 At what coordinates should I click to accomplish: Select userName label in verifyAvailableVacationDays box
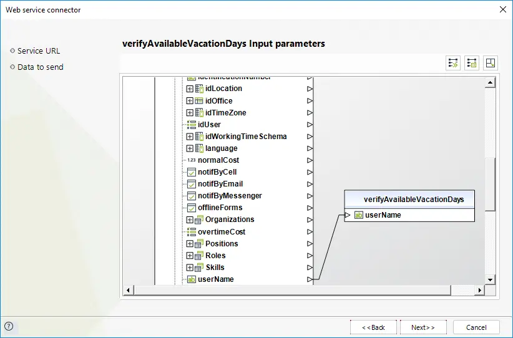pos(383,215)
